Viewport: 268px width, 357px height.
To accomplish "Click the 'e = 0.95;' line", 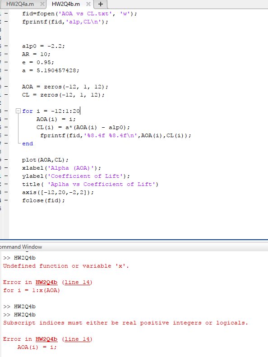I will [38, 62].
